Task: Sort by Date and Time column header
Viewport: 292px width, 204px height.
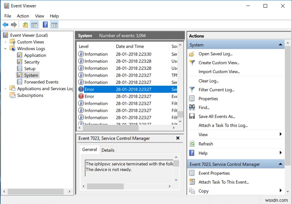Action: tap(141, 46)
